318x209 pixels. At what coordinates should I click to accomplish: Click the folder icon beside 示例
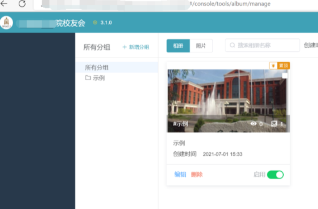pyautogui.click(x=88, y=78)
